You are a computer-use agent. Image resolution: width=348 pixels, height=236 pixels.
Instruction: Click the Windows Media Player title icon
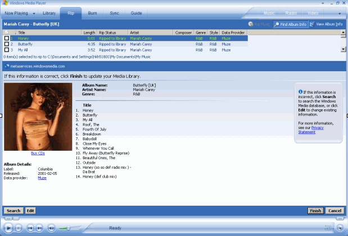point(5,3)
